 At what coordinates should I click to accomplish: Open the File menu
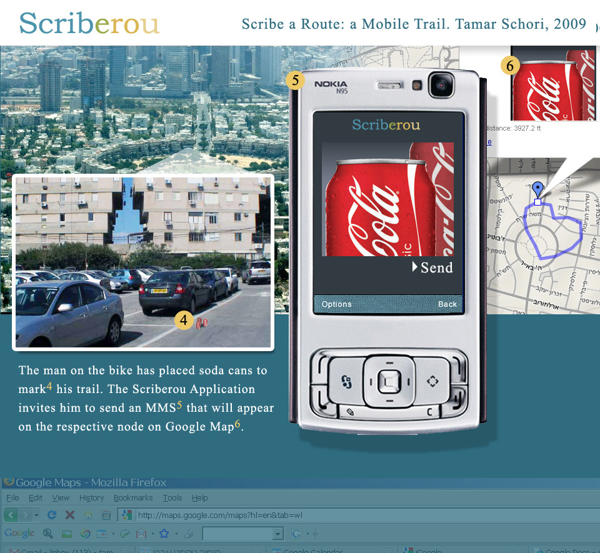click(x=12, y=497)
